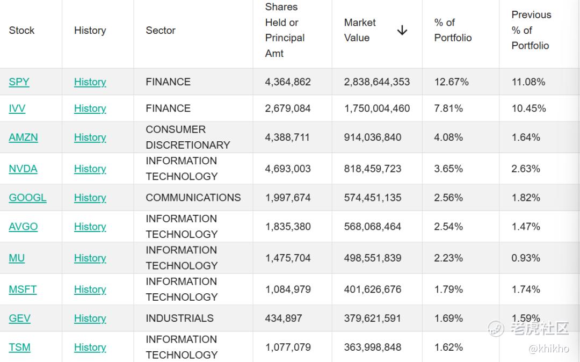The image size is (580, 362).
Task: View History for the GOOGL row
Action: 90,198
